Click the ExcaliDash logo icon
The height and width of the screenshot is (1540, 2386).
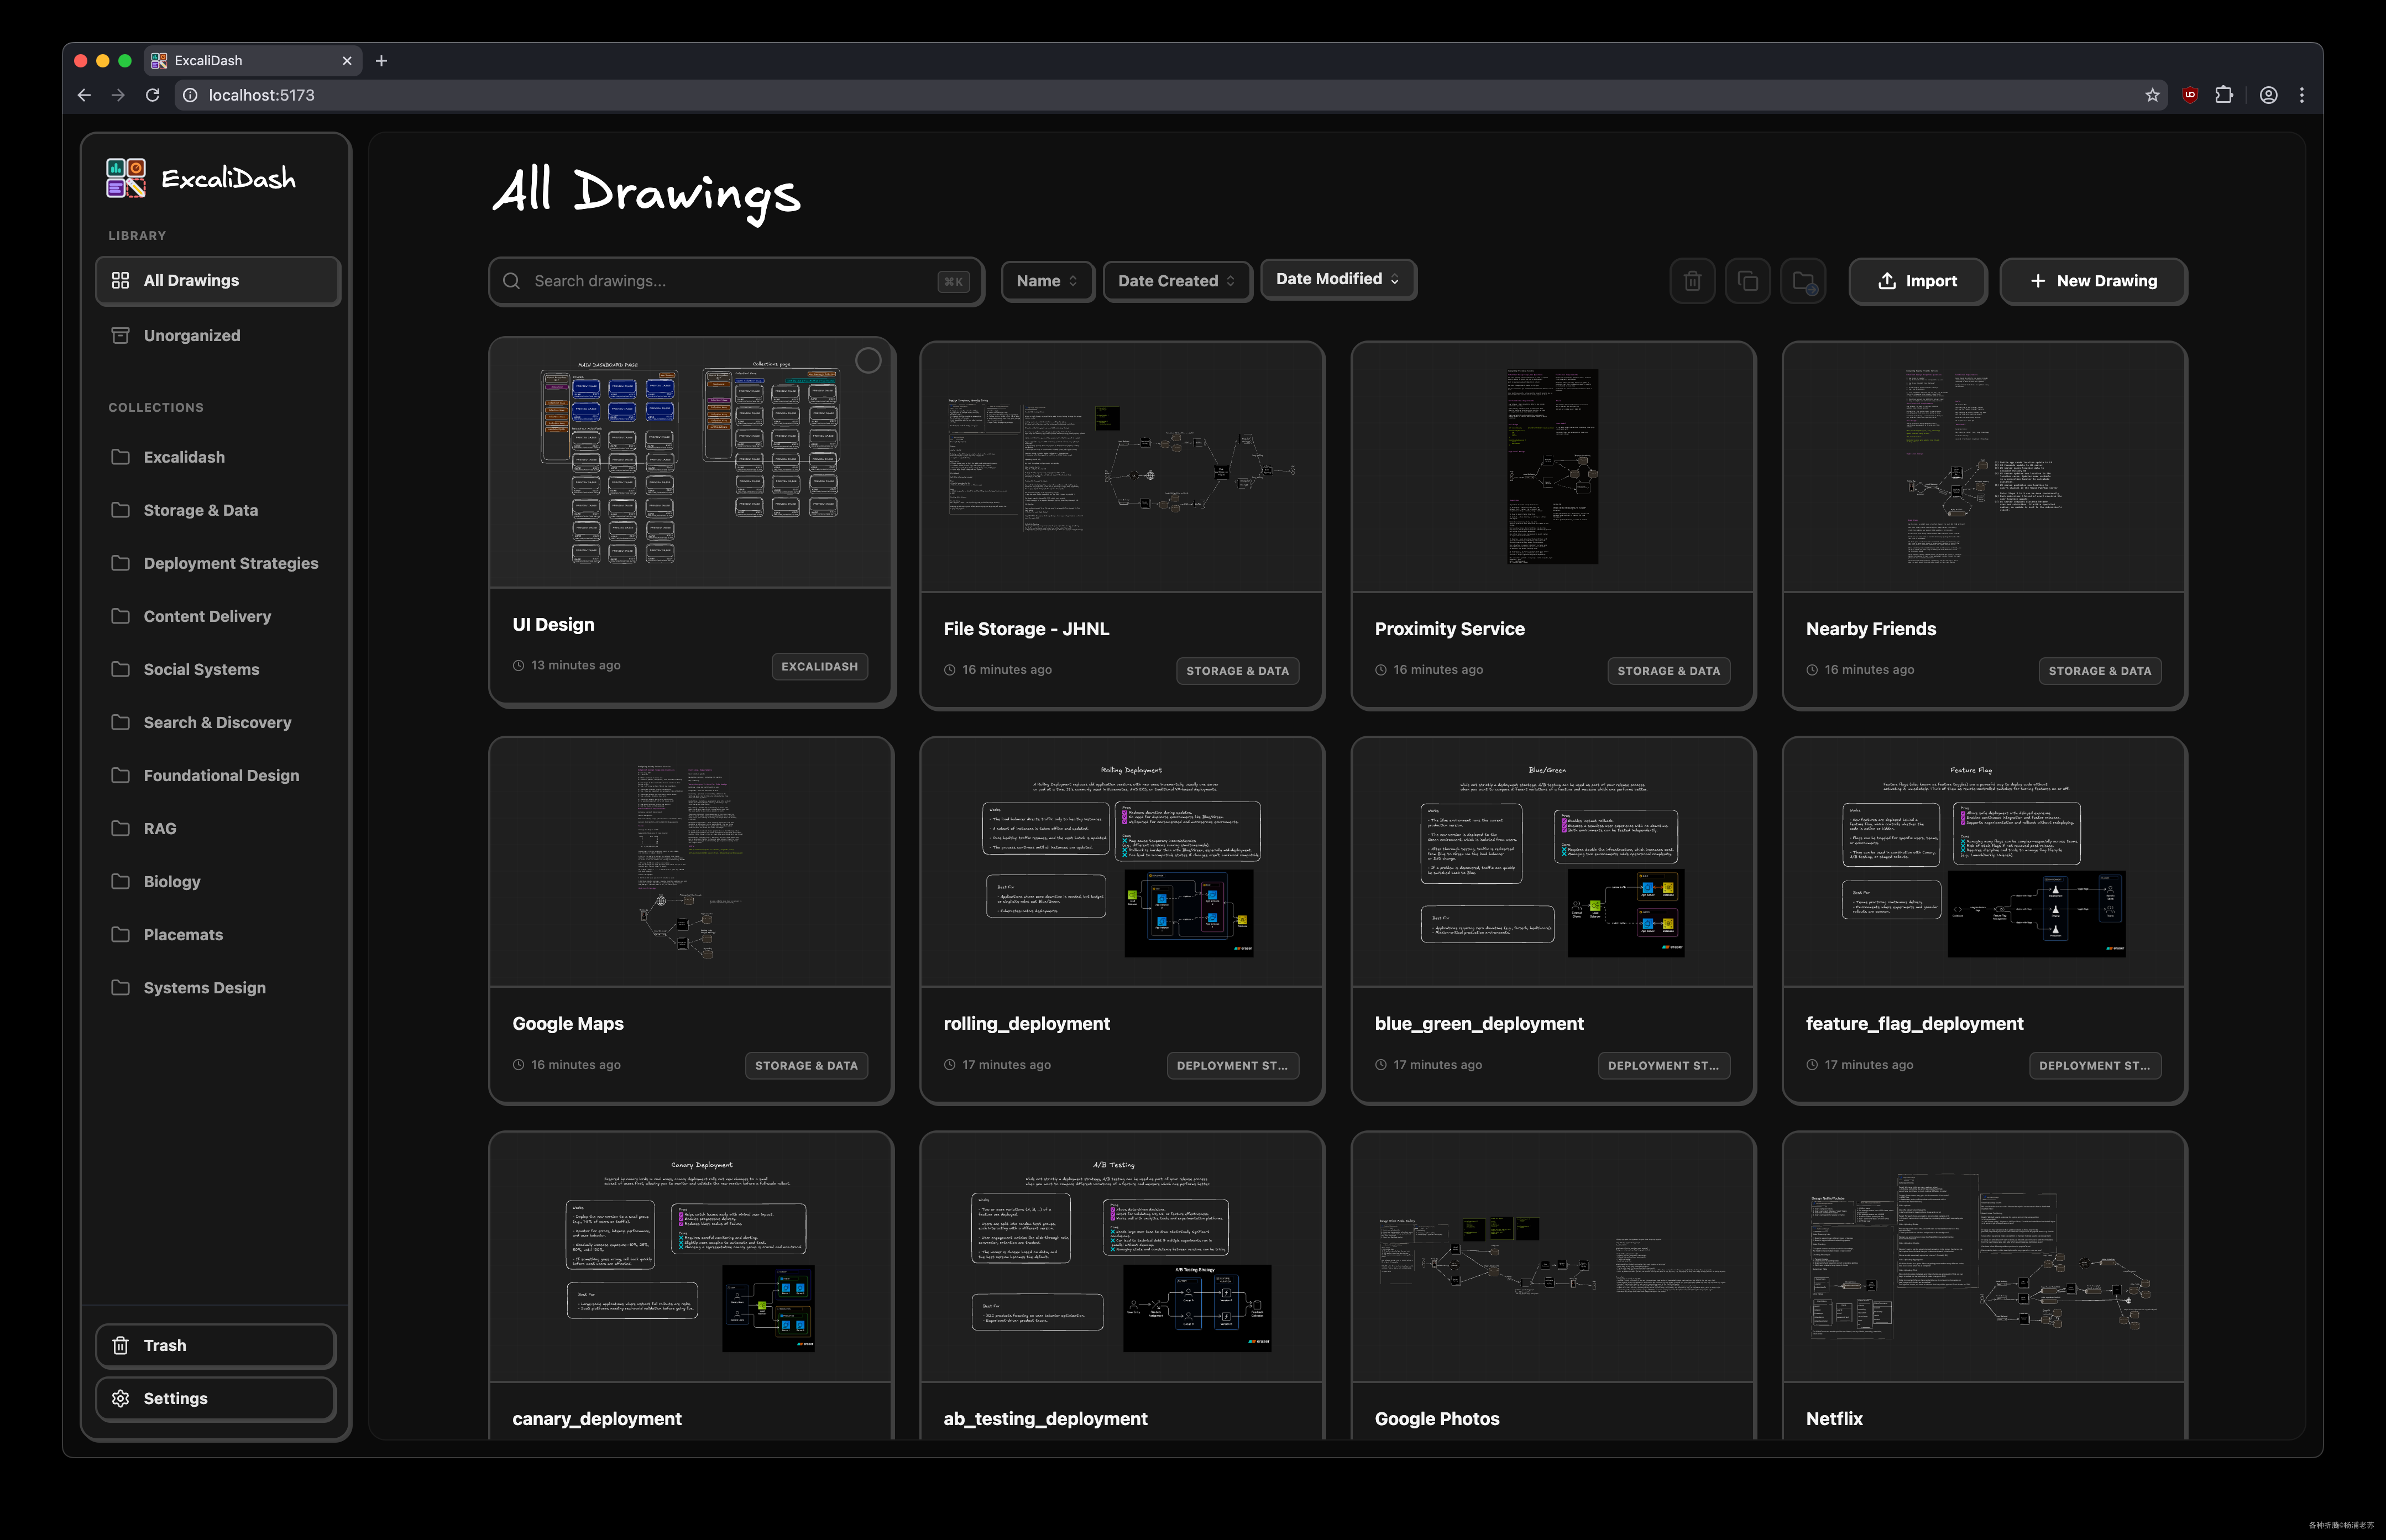click(x=126, y=178)
